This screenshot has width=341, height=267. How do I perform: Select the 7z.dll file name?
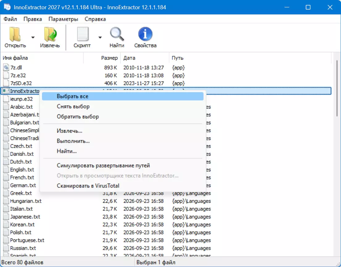16,68
